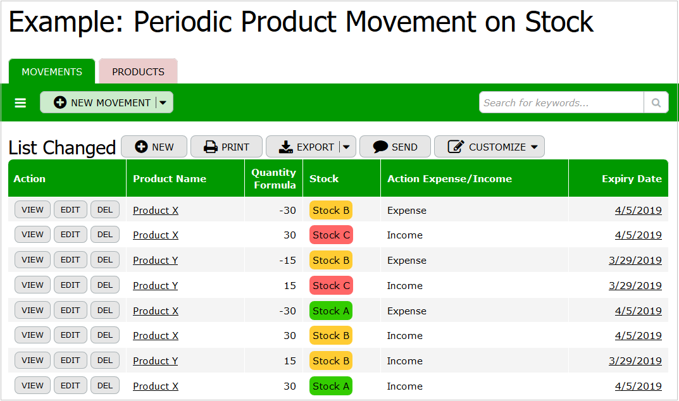Viewport: 679px width, 401px height.
Task: Open the hamburger menu icon
Action: (20, 102)
